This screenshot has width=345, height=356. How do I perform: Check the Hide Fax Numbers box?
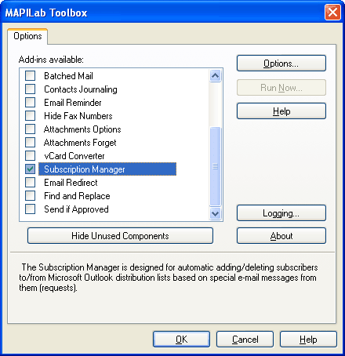tap(31, 116)
